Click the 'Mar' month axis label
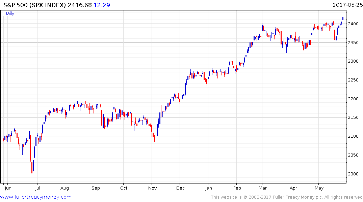The height and width of the screenshot is (202, 363). click(x=263, y=188)
